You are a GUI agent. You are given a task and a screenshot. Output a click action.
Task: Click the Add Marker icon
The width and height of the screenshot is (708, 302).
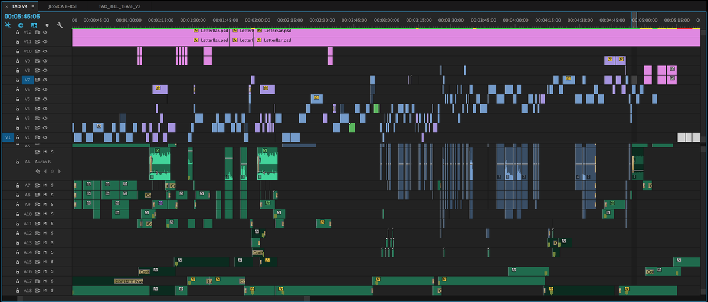coord(47,25)
